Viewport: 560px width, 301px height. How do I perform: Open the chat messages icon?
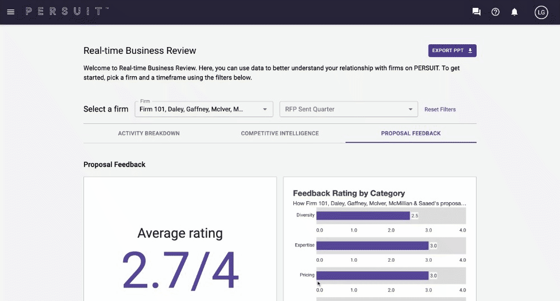pyautogui.click(x=477, y=12)
